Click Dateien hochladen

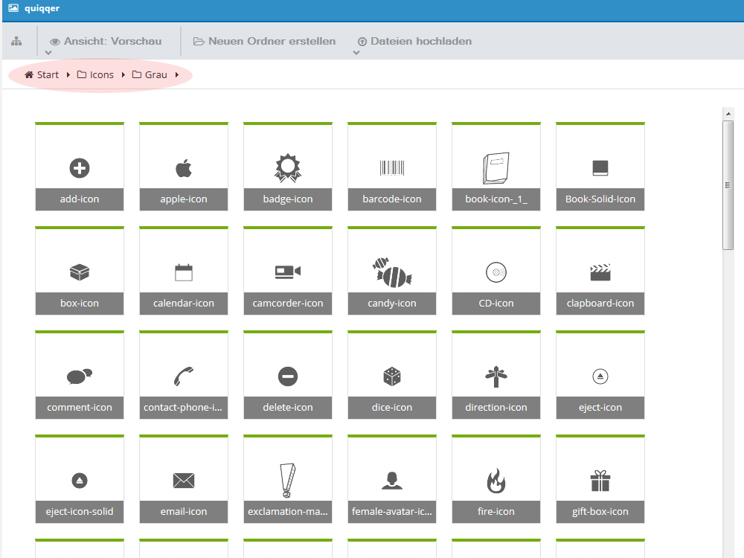[x=414, y=41]
